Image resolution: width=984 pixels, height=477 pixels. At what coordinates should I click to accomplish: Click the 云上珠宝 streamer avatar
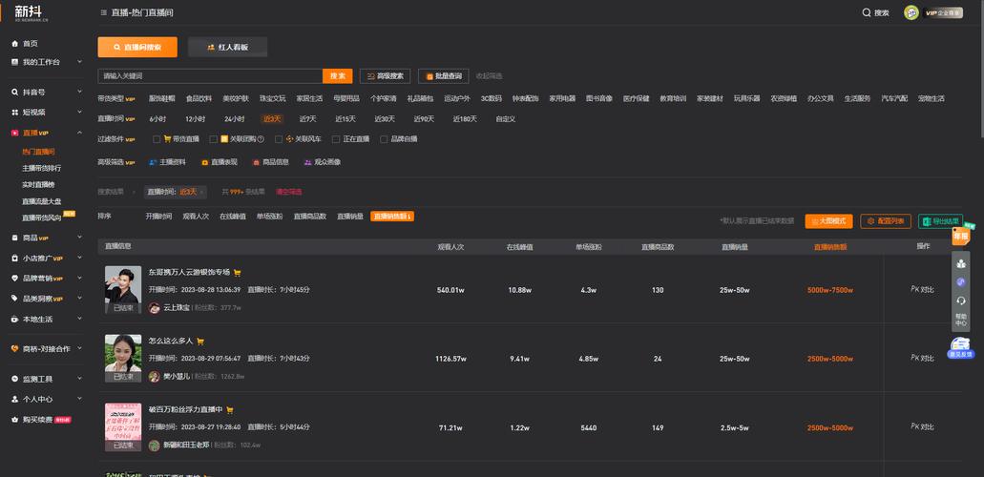coord(155,308)
